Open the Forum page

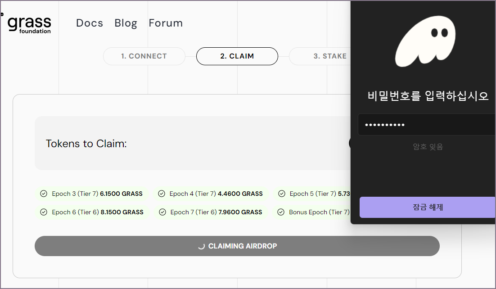pyautogui.click(x=166, y=23)
